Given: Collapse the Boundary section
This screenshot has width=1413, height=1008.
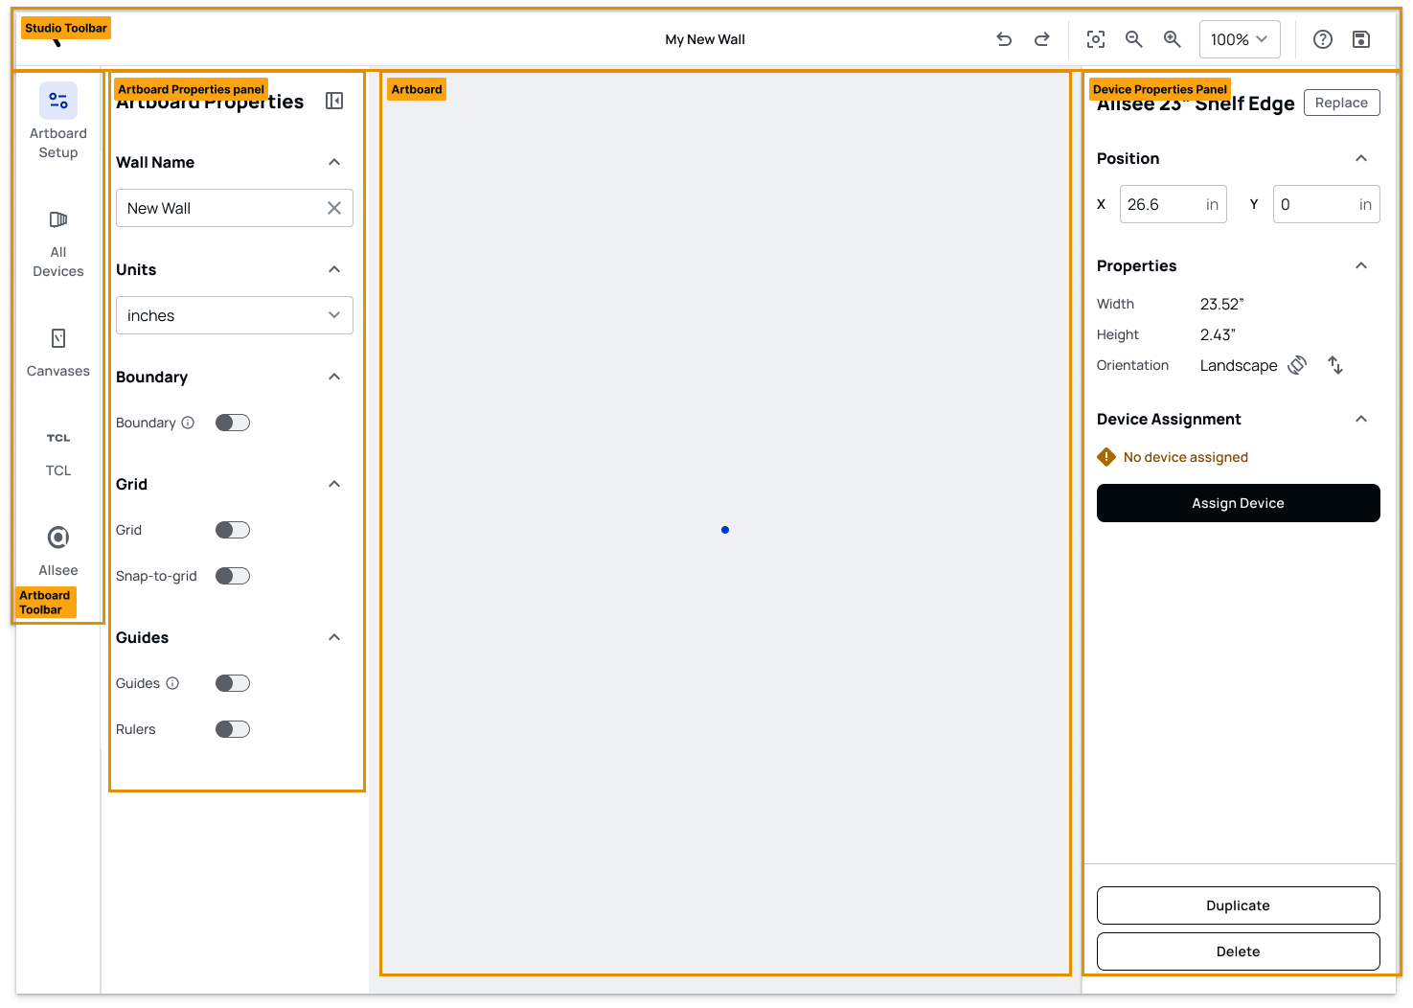Looking at the screenshot, I should (334, 377).
